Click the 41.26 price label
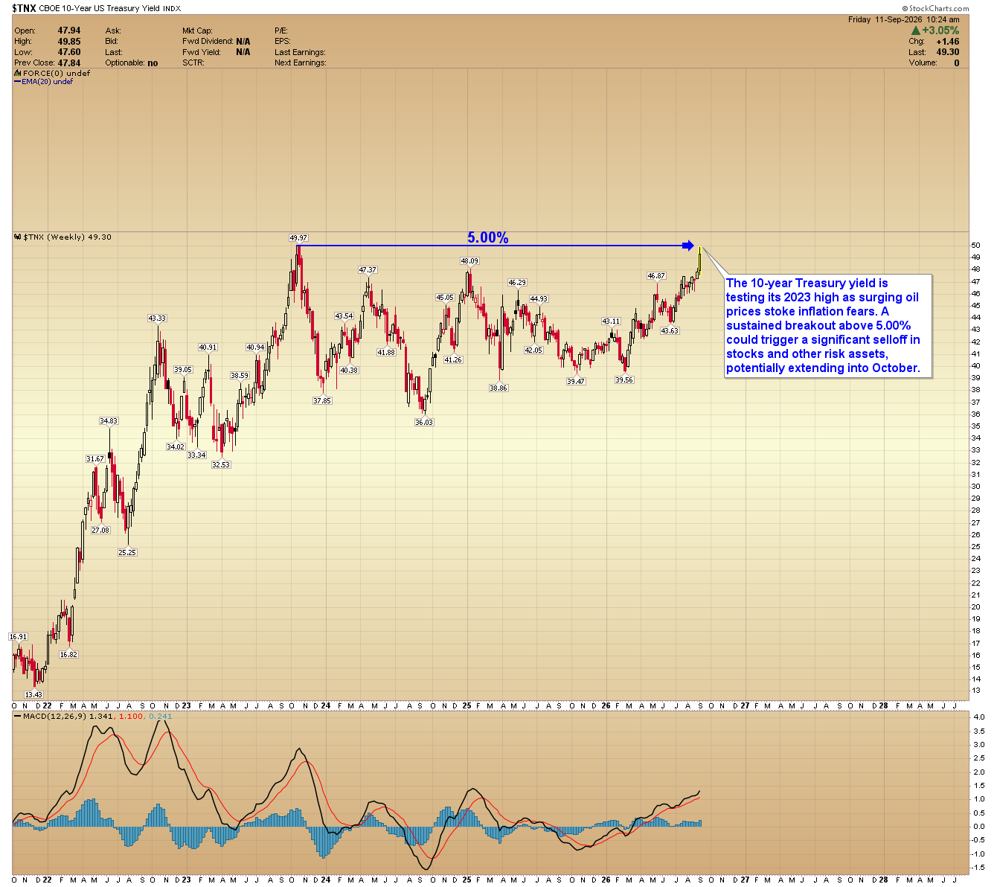This screenshot has width=997, height=887. 453,360
